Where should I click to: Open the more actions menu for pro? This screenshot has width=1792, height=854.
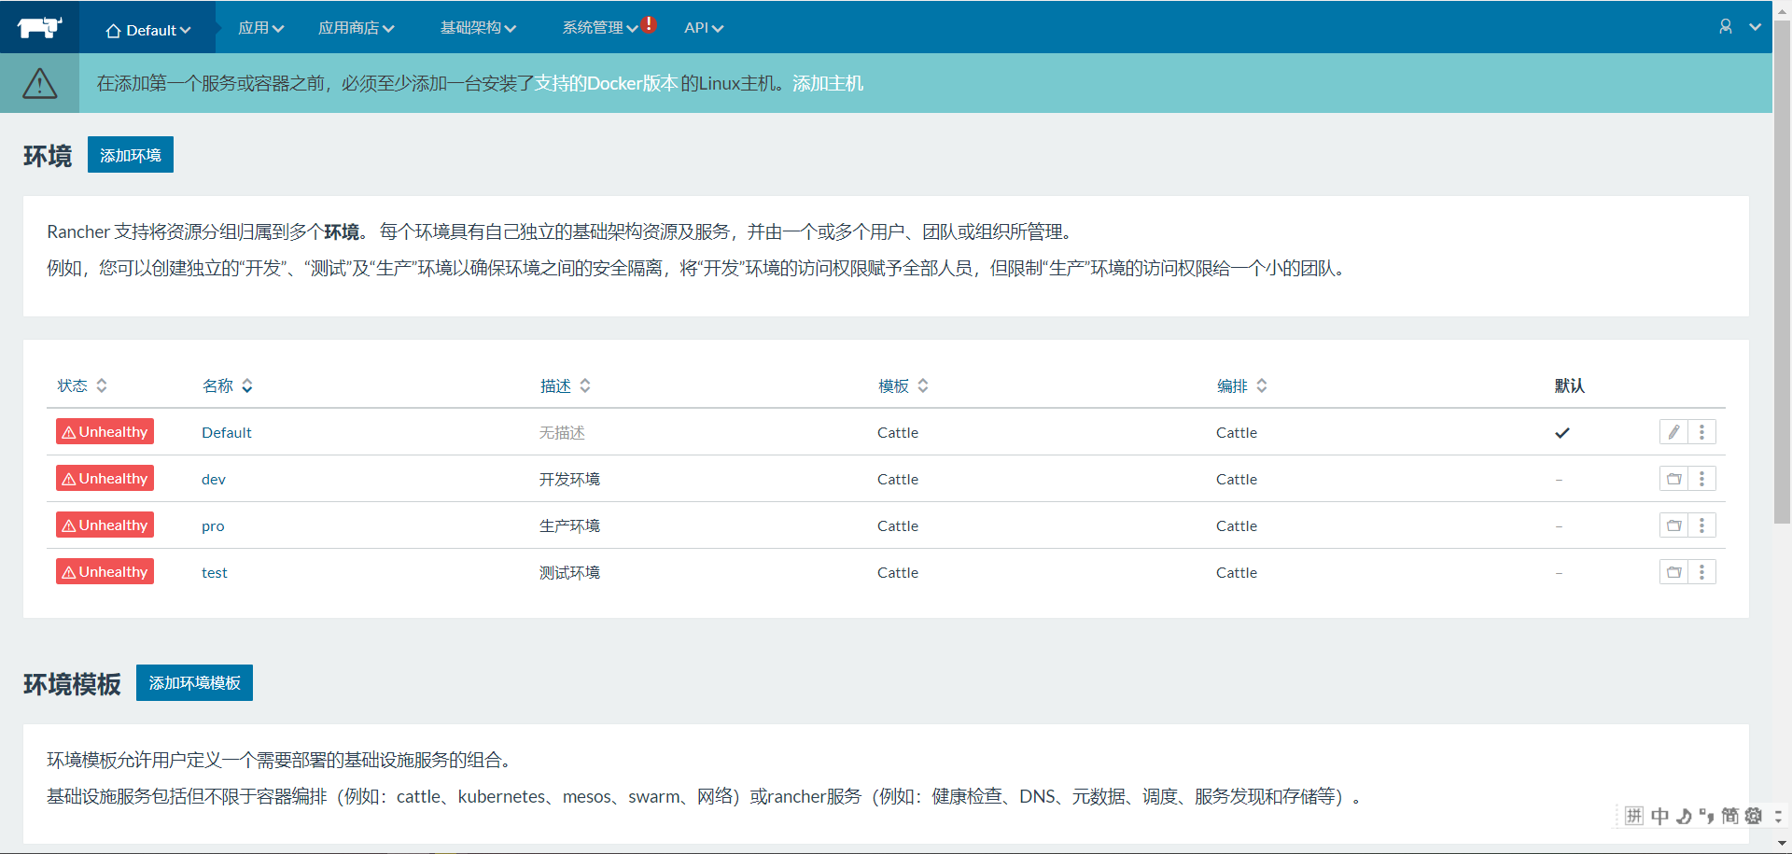[1701, 525]
